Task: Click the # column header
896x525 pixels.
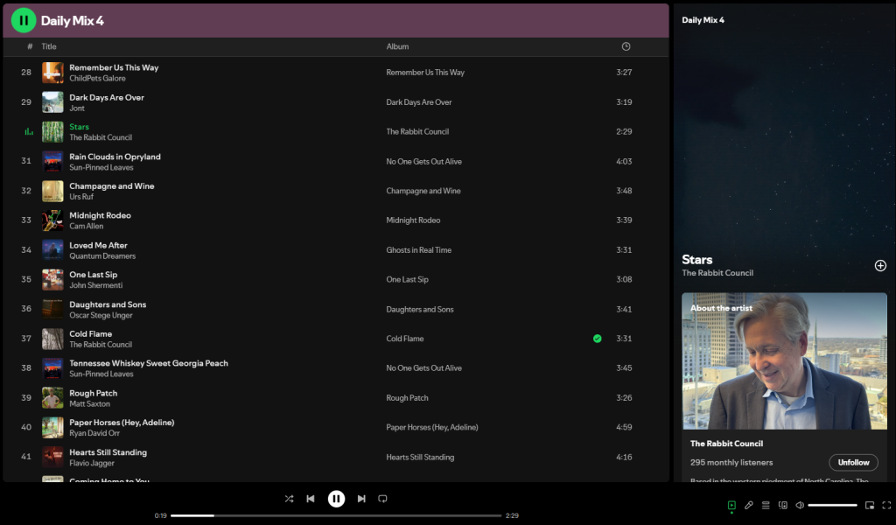Action: point(30,47)
